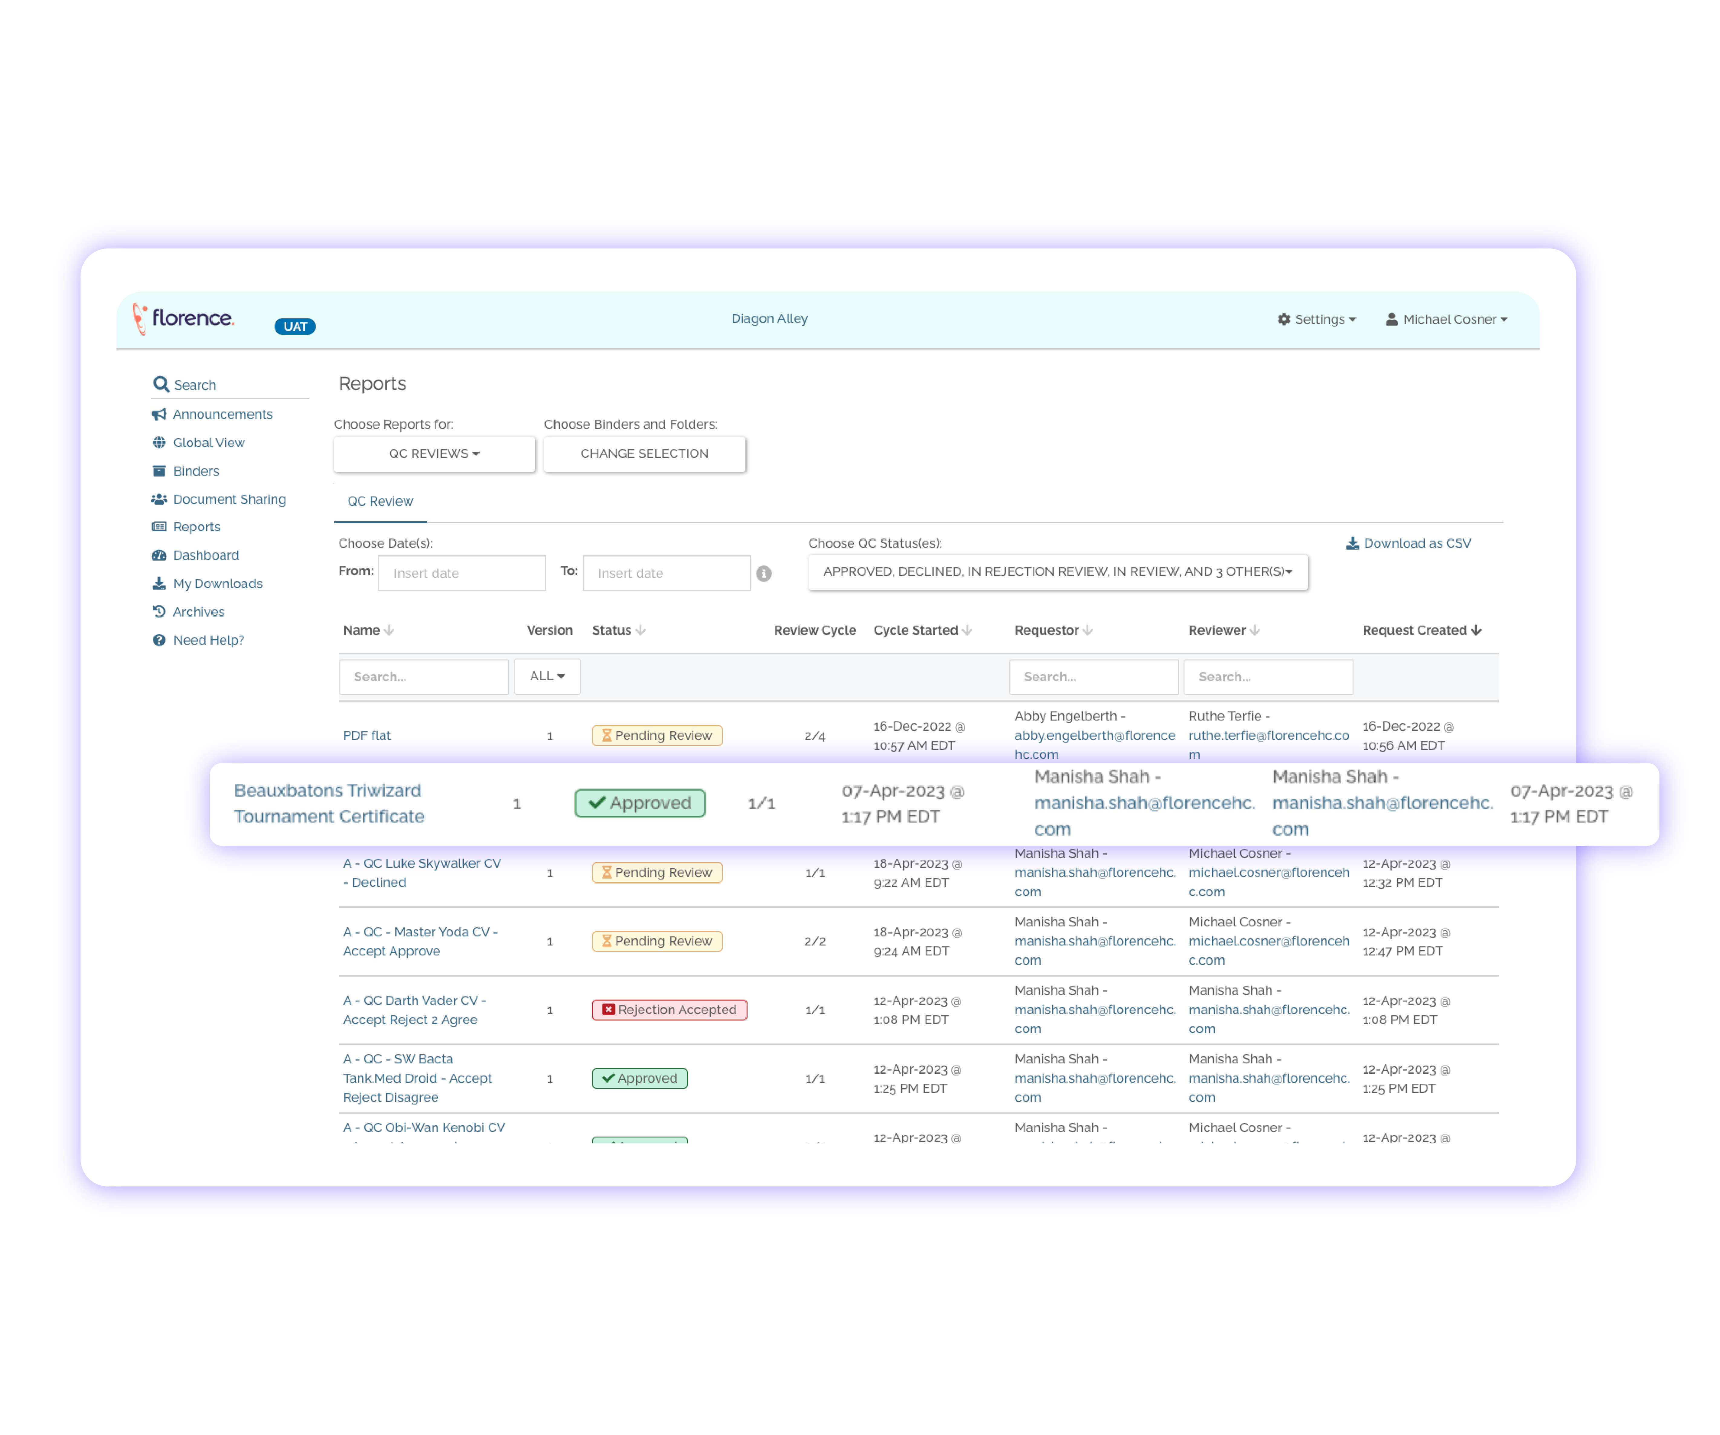This screenshot has width=1720, height=1435.
Task: Open the QC REVIEWS report dropdown
Action: point(434,454)
